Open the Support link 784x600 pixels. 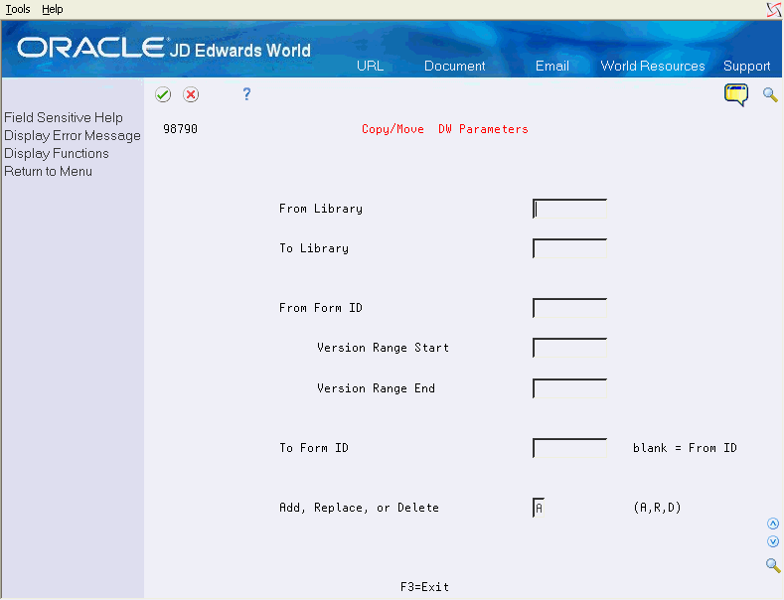tap(746, 66)
